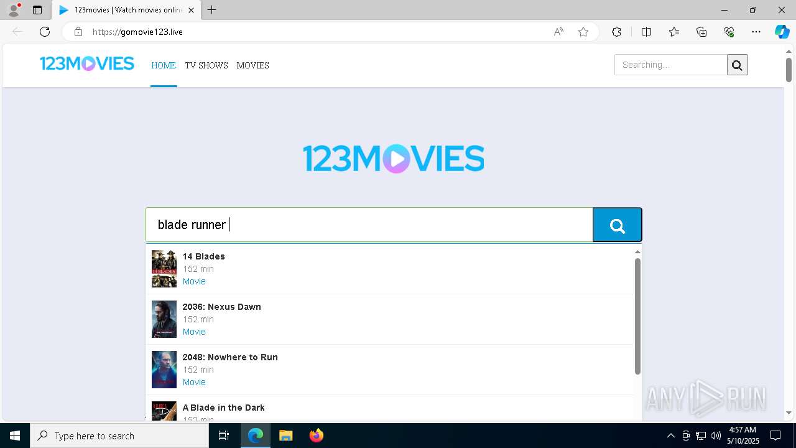Open File Explorer from taskbar

pyautogui.click(x=285, y=436)
